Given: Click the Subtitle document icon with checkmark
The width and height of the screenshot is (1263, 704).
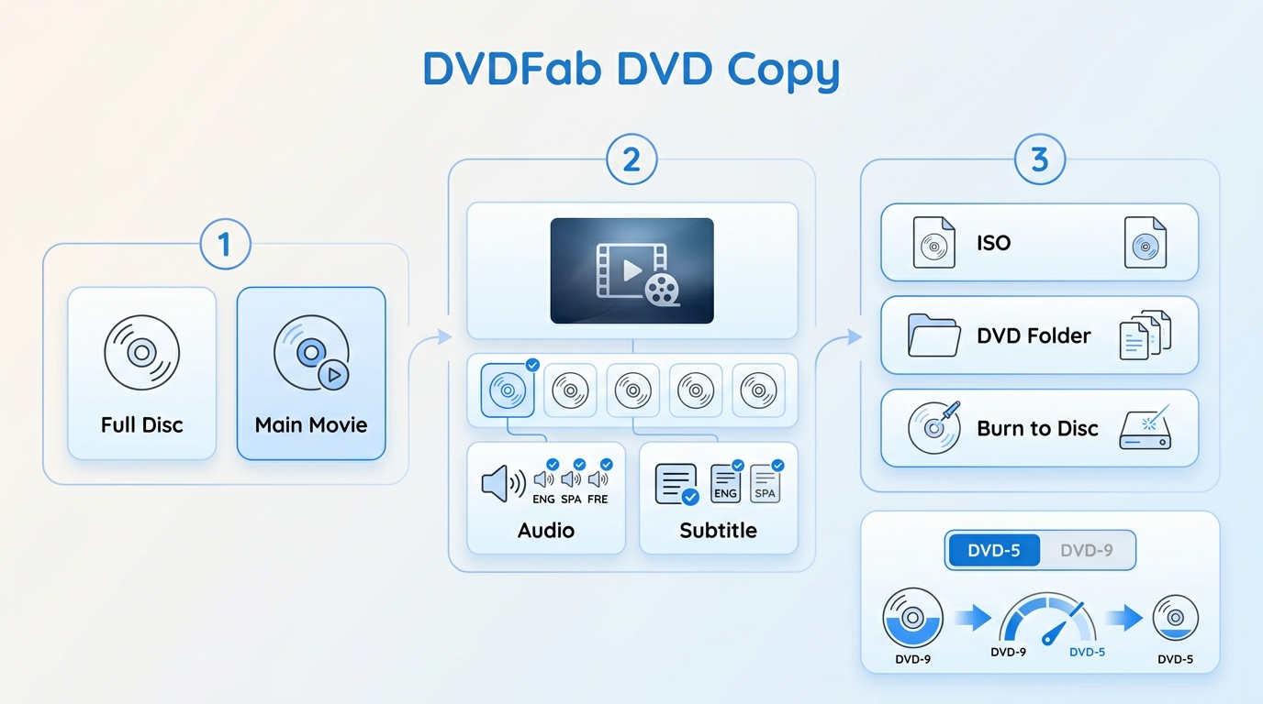Looking at the screenshot, I should coord(676,484).
